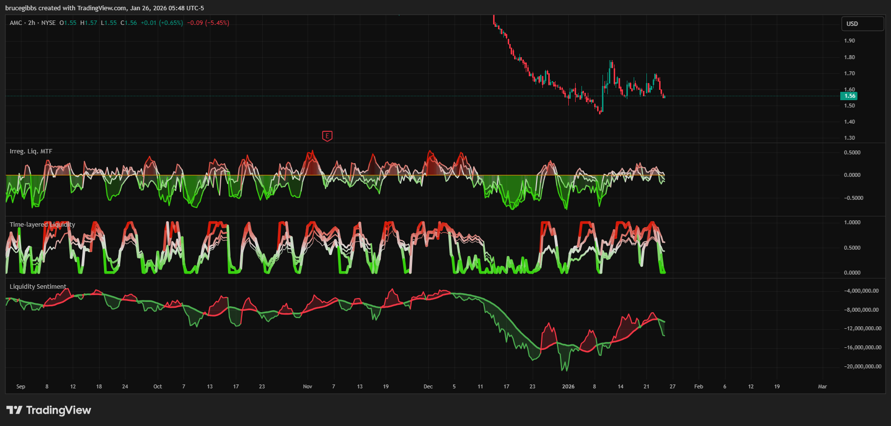Select the Nov date label on time axis
The width and height of the screenshot is (891, 426).
click(307, 386)
